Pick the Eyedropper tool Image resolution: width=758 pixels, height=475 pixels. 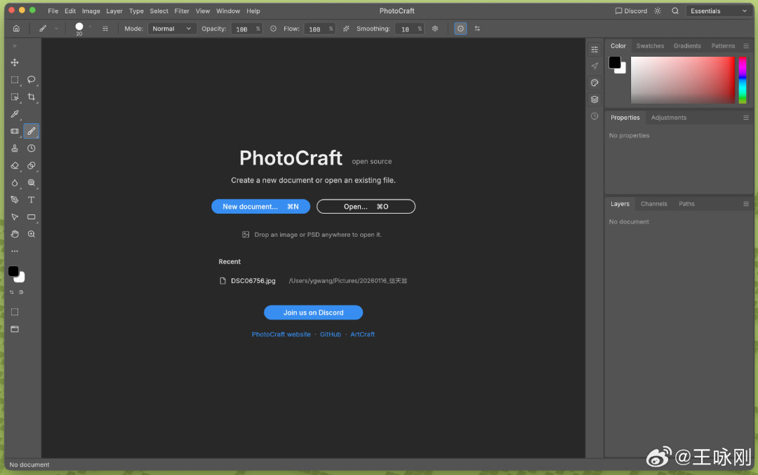[15, 114]
